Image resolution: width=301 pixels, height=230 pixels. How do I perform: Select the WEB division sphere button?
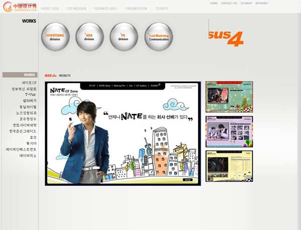[x=90, y=37]
